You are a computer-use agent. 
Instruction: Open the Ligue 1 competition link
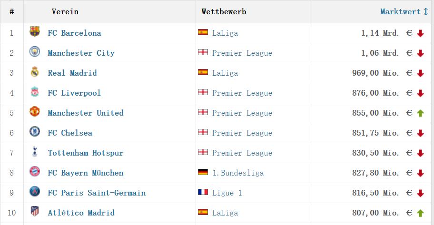click(227, 193)
